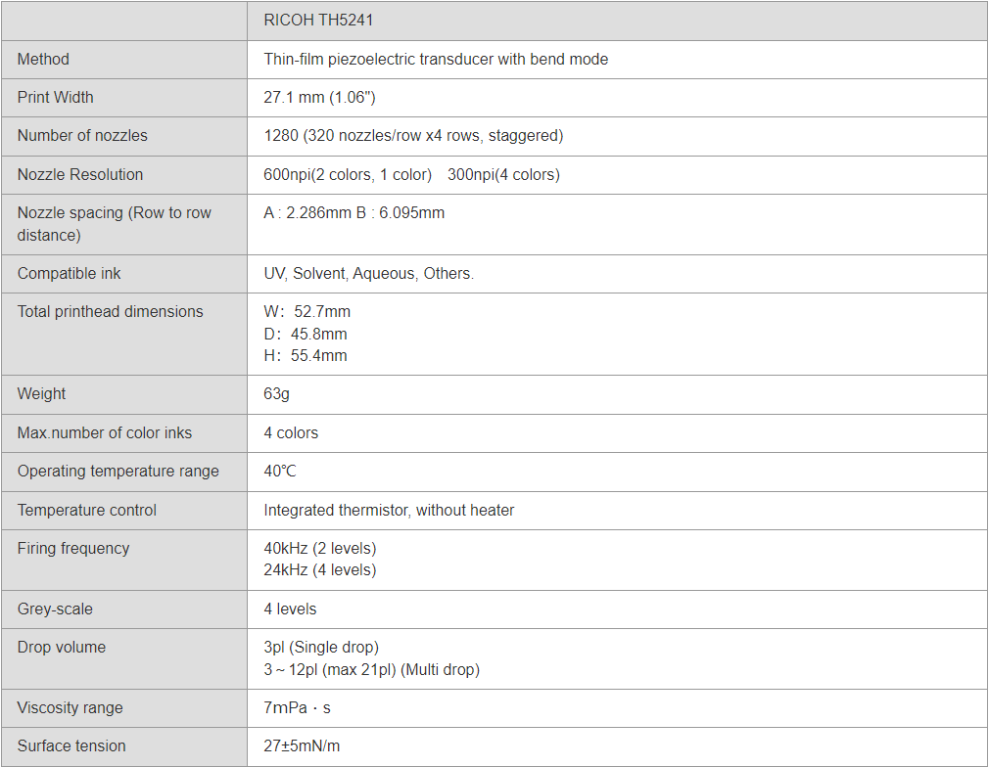Click the 600npi nozzle resolution value
989x767 pixels.
[348, 174]
